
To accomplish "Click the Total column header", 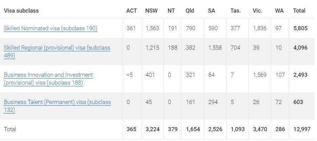I will [x=299, y=11].
